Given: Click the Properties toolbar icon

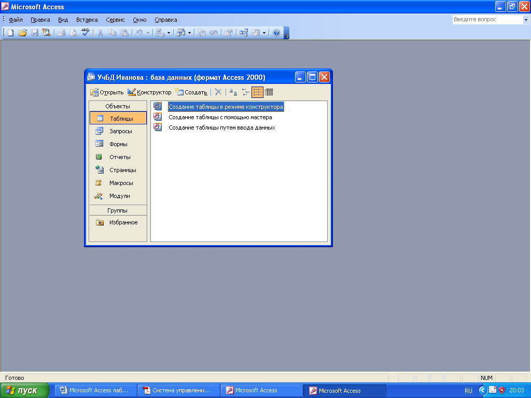Looking at the screenshot, I should (229, 33).
